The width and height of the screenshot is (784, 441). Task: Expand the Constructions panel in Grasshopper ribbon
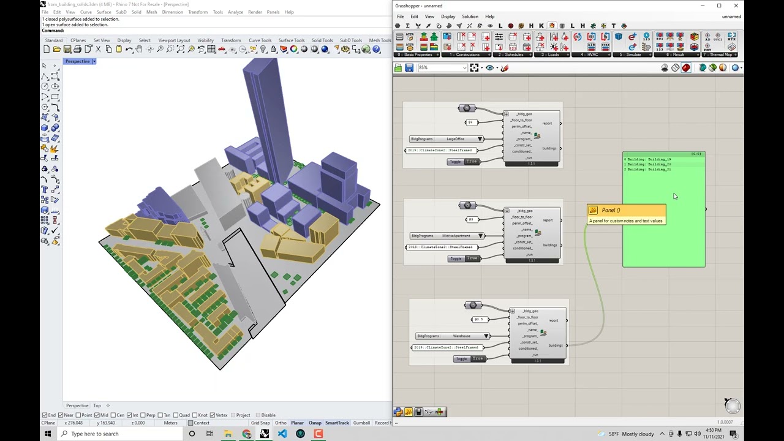[467, 55]
